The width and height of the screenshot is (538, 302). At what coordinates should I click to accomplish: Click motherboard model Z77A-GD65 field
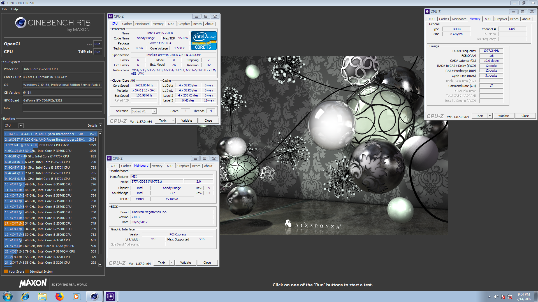(157, 181)
